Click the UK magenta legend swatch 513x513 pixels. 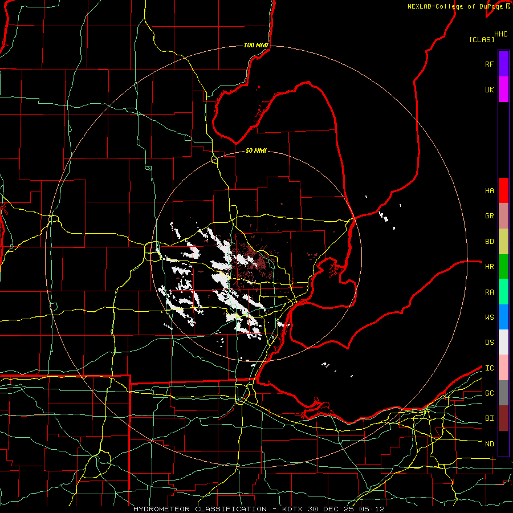(x=503, y=89)
